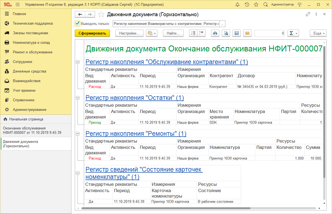Open the Регистр накопления Обслуживание контрагентами link
This screenshot has width=332, height=214.
[x=167, y=62]
